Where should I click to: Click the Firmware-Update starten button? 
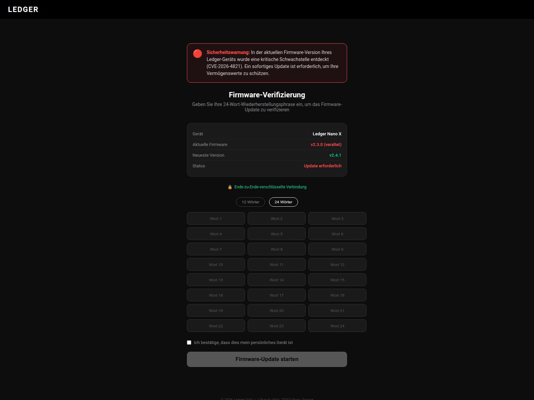pos(267,359)
